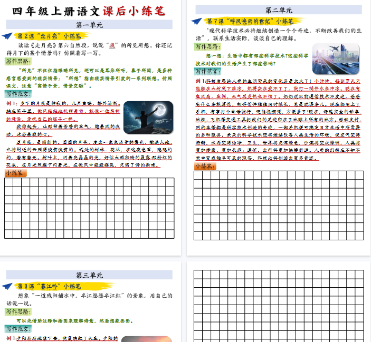Click the 第一单元 section header bar
Image resolution: width=371 pixels, height=342 pixels.
pyautogui.click(x=89, y=25)
